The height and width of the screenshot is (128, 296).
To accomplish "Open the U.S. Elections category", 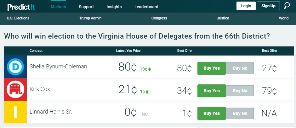I will click(18, 18).
